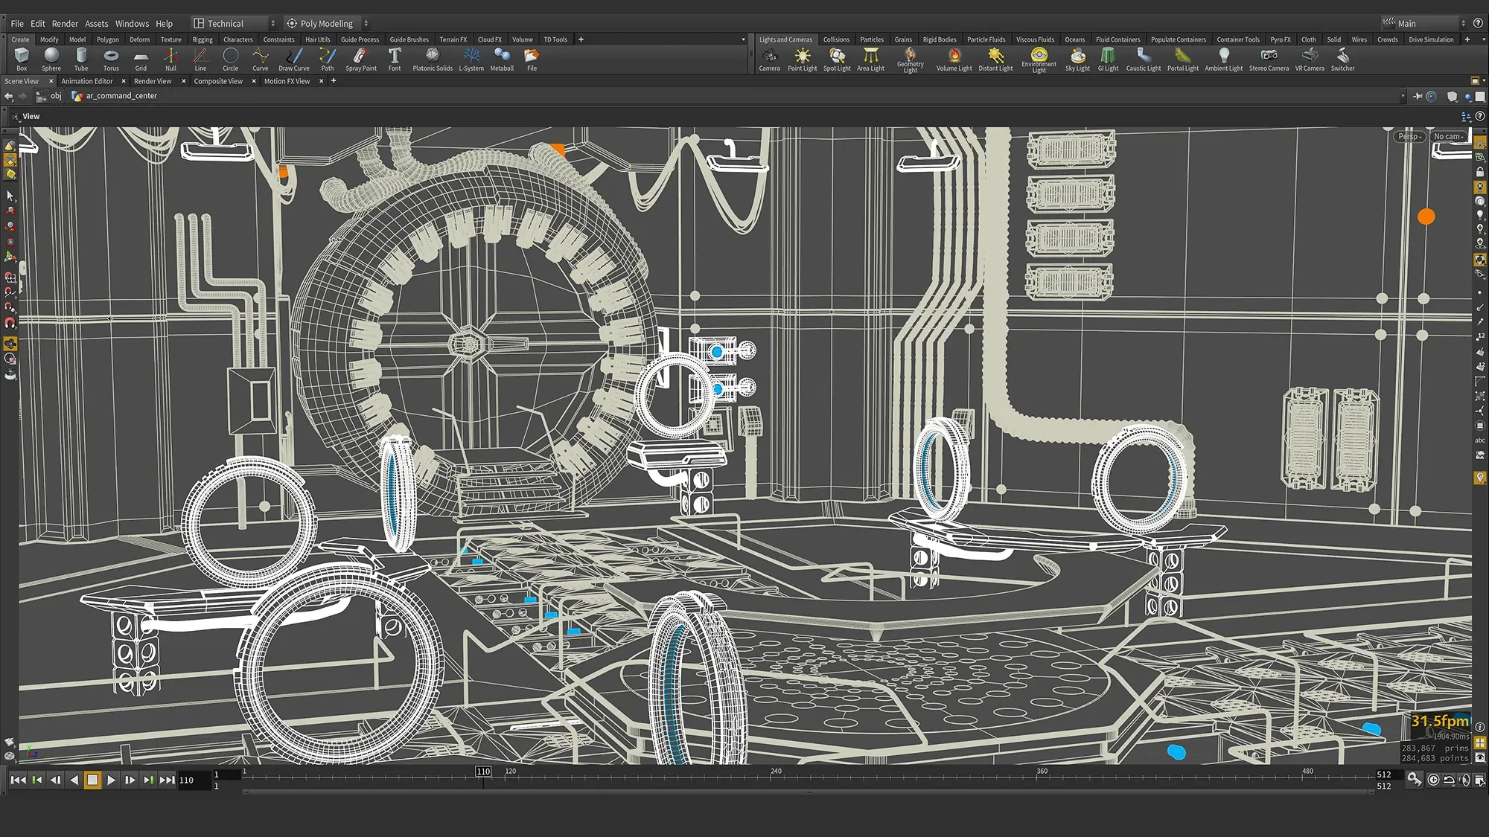Open the L-System tool
The width and height of the screenshot is (1489, 837).
[471, 59]
